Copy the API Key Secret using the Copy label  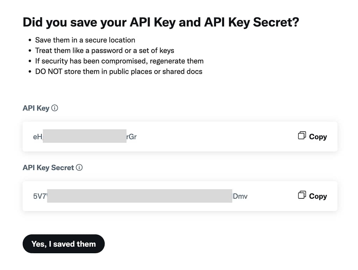[318, 196]
